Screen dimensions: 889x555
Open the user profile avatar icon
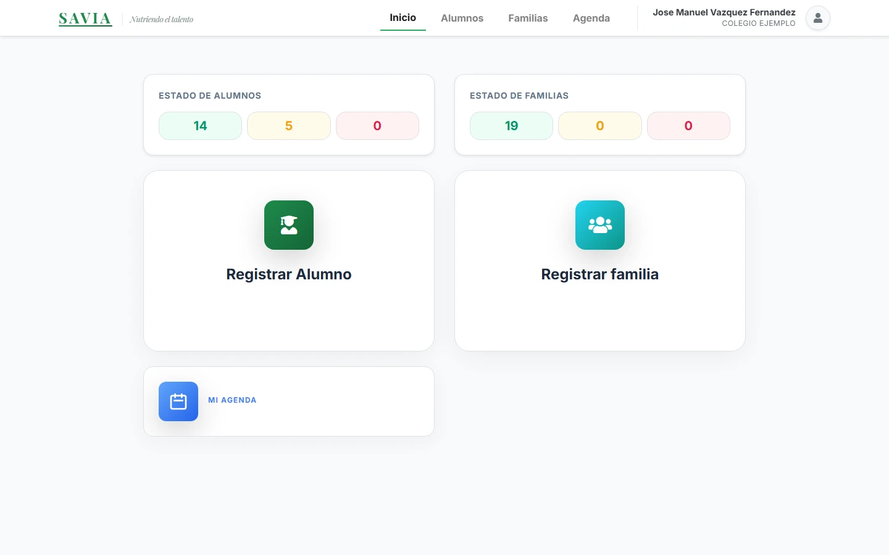[x=818, y=18]
